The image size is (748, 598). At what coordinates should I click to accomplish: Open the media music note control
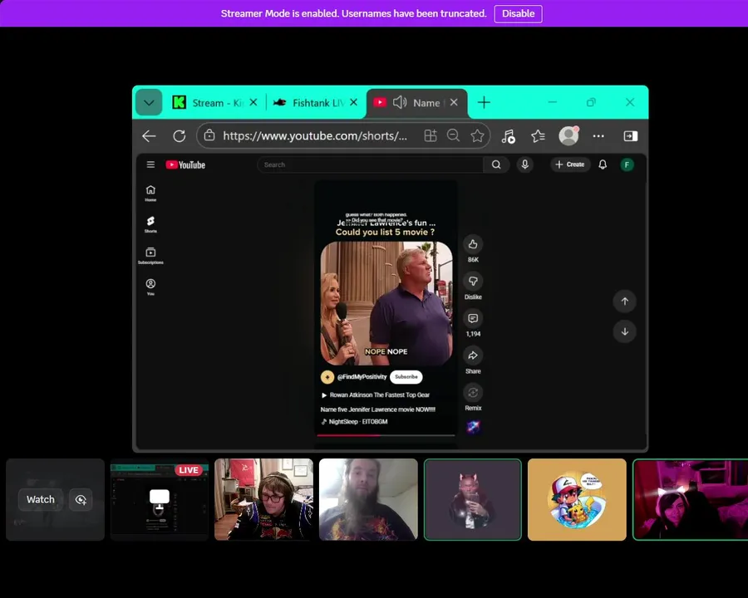click(x=508, y=136)
